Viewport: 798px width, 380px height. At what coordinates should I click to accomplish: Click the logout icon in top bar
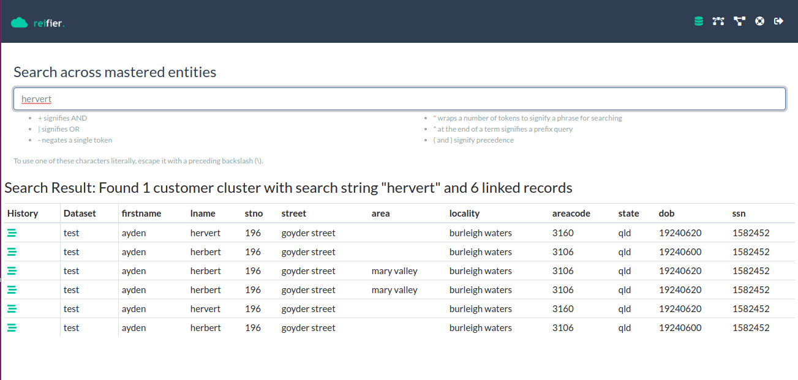(778, 20)
